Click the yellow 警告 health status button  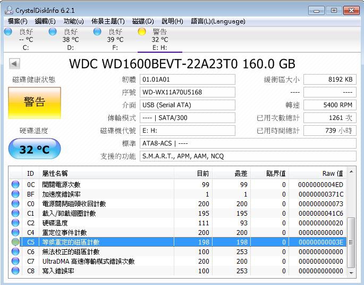coord(35,103)
